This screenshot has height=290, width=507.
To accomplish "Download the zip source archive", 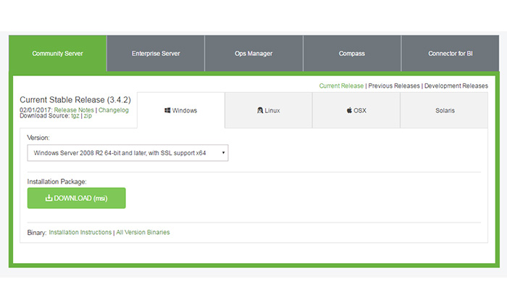I will coord(88,116).
